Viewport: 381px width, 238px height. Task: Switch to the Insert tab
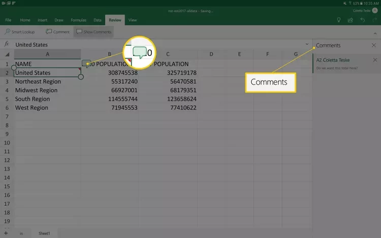43,20
